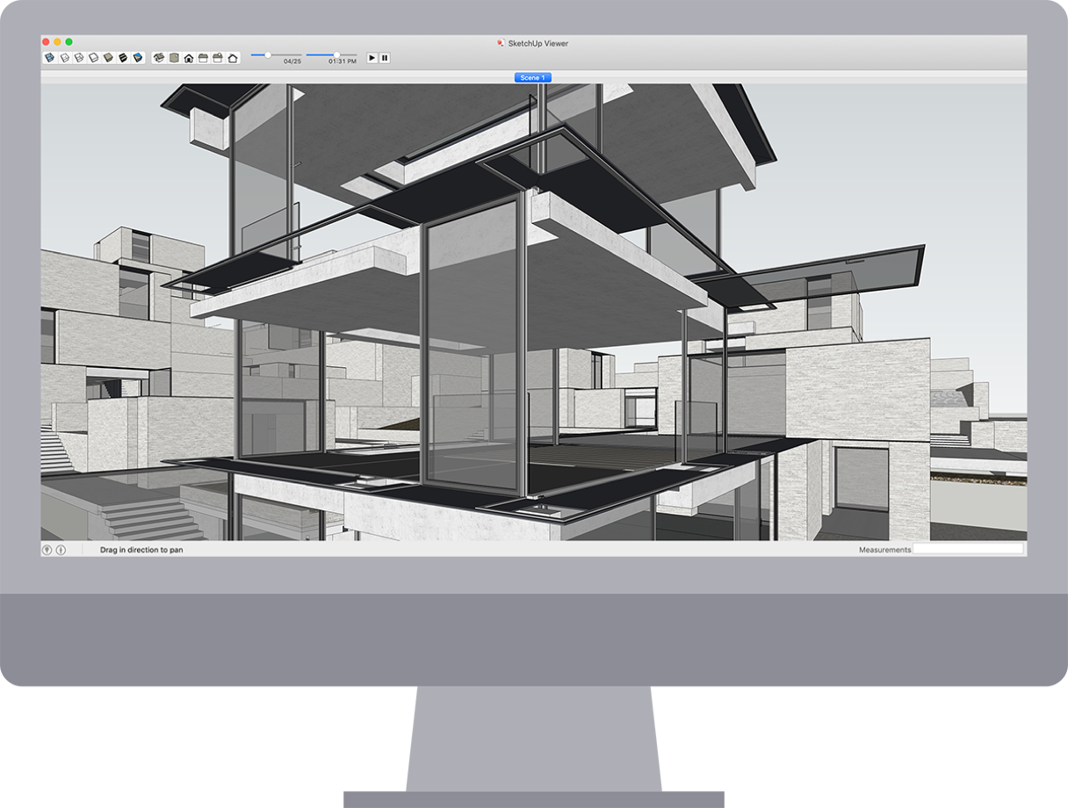Select the Shaded With Textures style icon
This screenshot has height=808, width=1068.
[123, 58]
